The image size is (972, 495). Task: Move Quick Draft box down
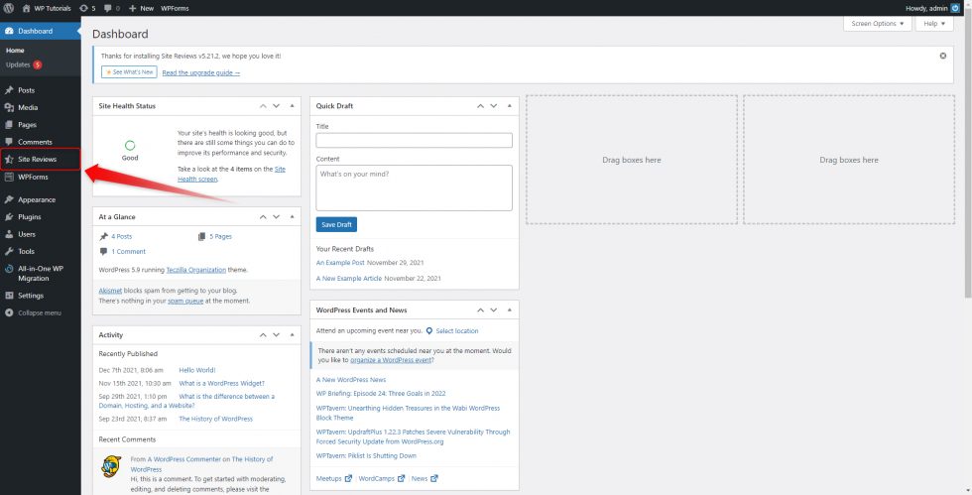[494, 106]
